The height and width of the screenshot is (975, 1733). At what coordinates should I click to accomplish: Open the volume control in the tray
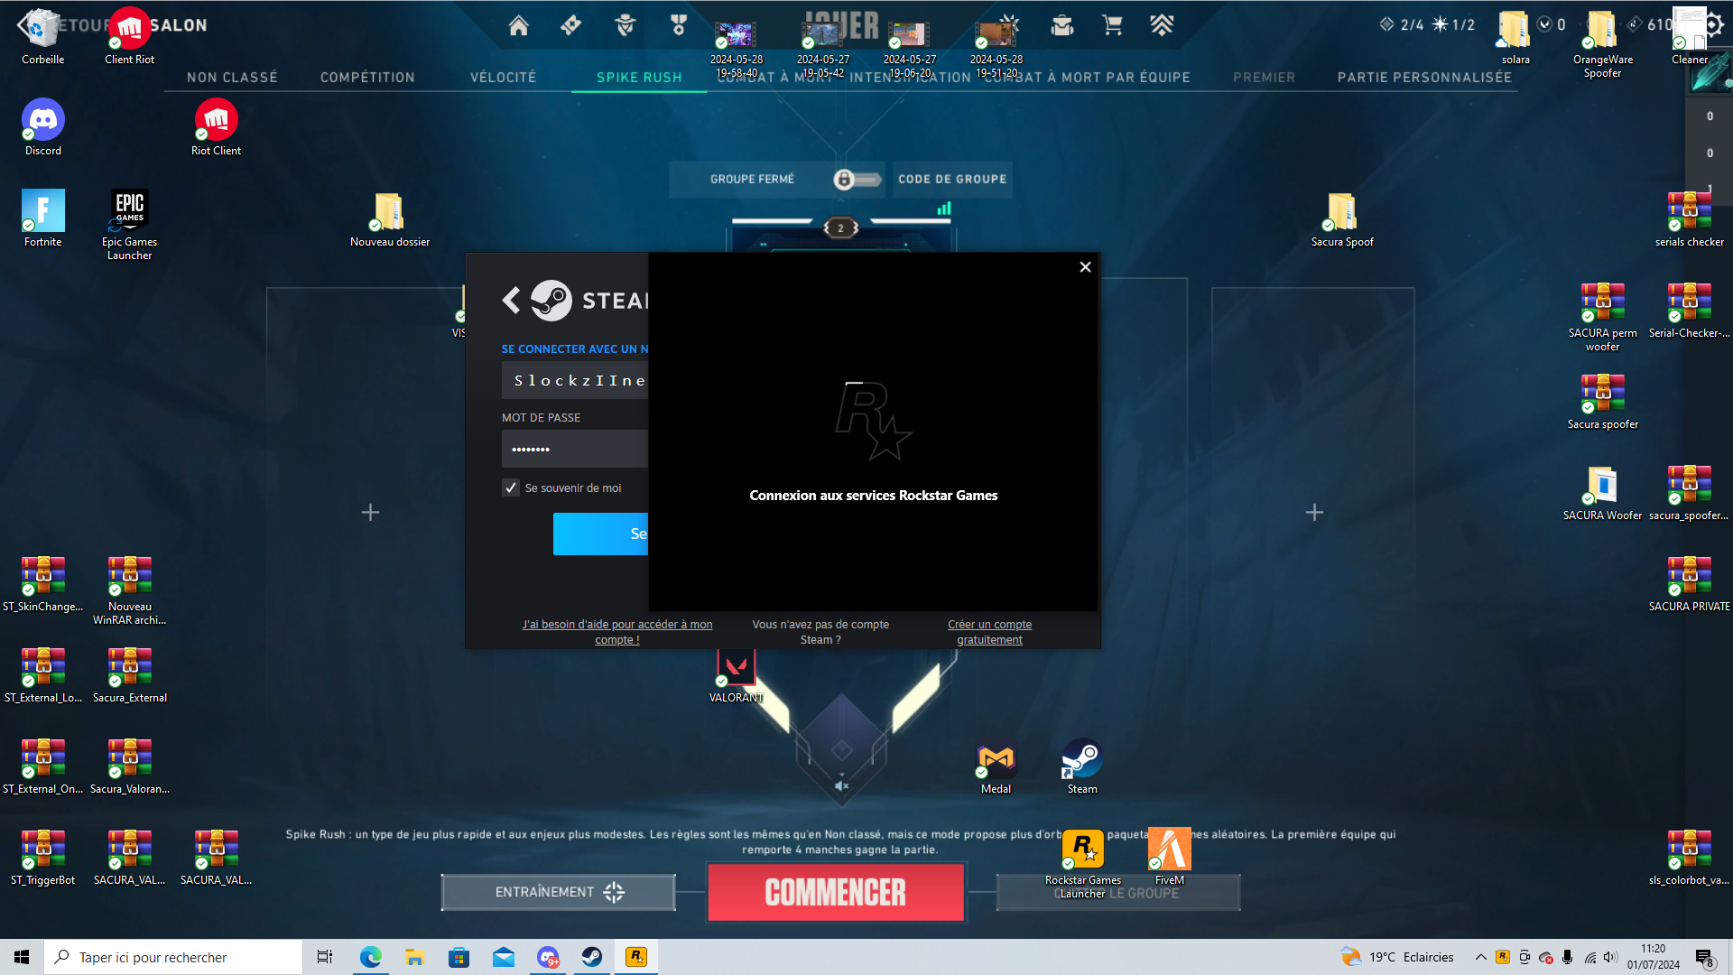[1610, 957]
